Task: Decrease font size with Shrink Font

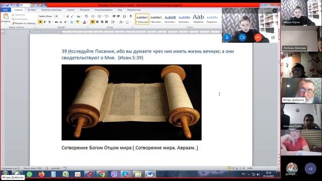Action: click(x=72, y=16)
